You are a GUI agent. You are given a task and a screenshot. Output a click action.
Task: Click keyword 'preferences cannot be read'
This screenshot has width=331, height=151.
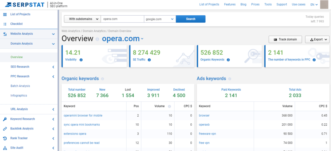(82, 143)
